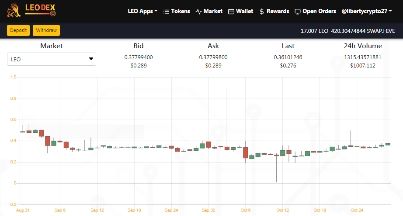Click the Sep 18 axis label
The height and width of the screenshot is (216, 403).
click(134, 210)
